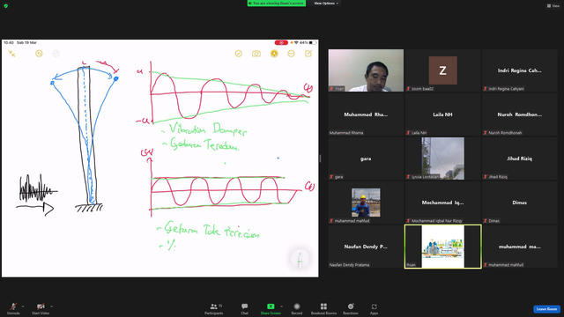Select the highlighted Ihsan city illustration tile
This screenshot has width=564, height=317.
(x=442, y=247)
